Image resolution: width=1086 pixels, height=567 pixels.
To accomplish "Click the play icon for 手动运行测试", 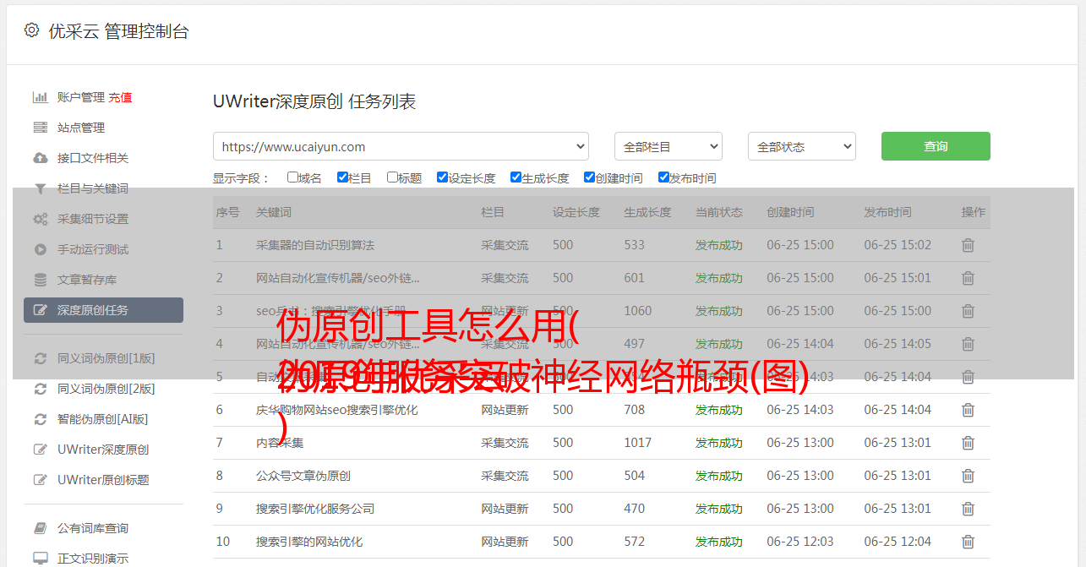I will (x=40, y=249).
